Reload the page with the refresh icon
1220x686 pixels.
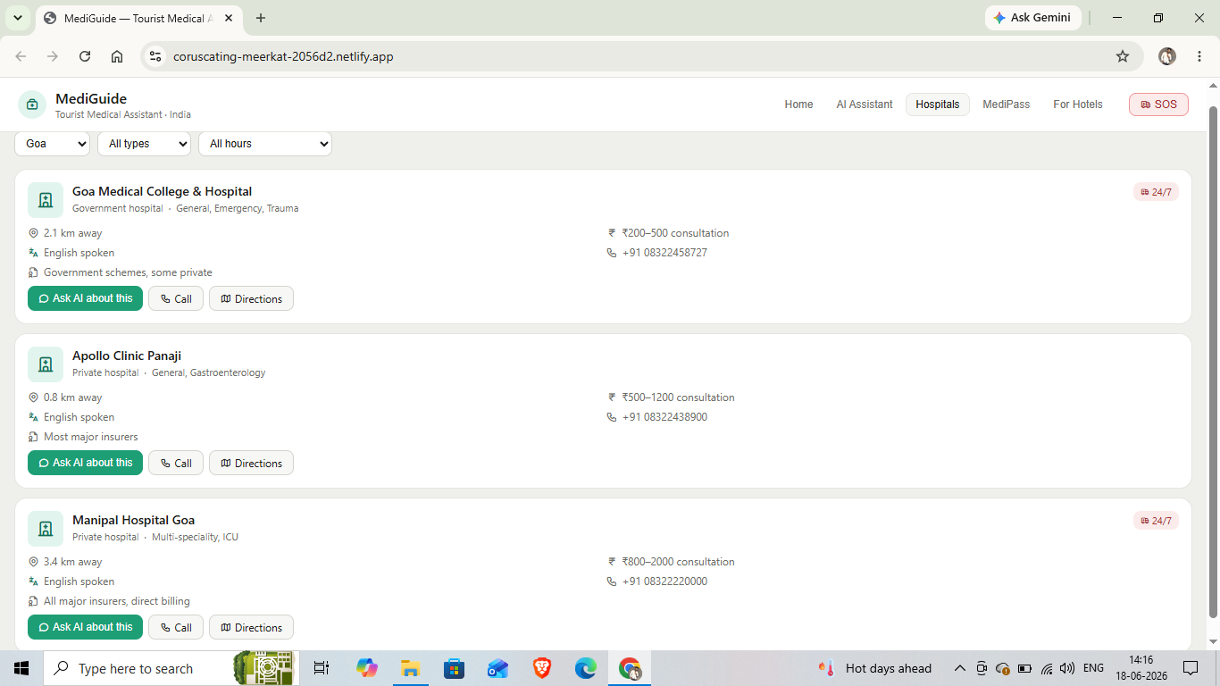tap(85, 56)
